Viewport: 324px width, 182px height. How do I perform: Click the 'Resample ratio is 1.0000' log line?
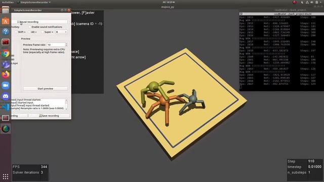[37, 108]
